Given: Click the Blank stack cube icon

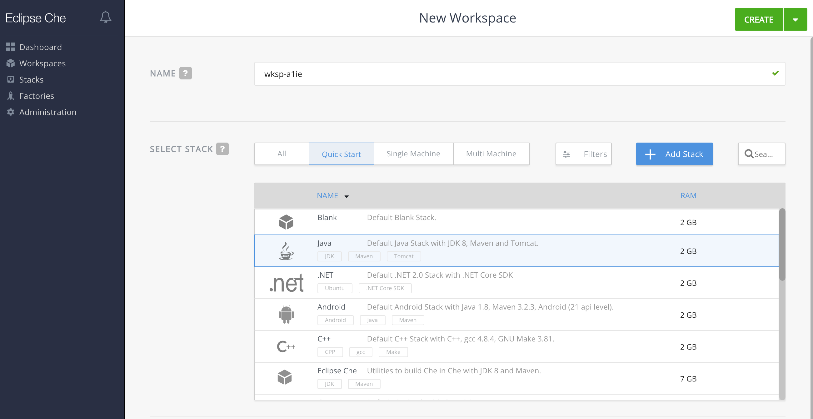Looking at the screenshot, I should pos(286,222).
